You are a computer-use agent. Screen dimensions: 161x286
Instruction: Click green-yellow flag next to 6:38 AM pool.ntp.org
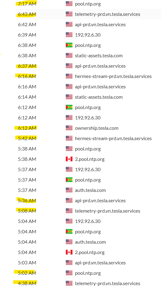click(69, 45)
